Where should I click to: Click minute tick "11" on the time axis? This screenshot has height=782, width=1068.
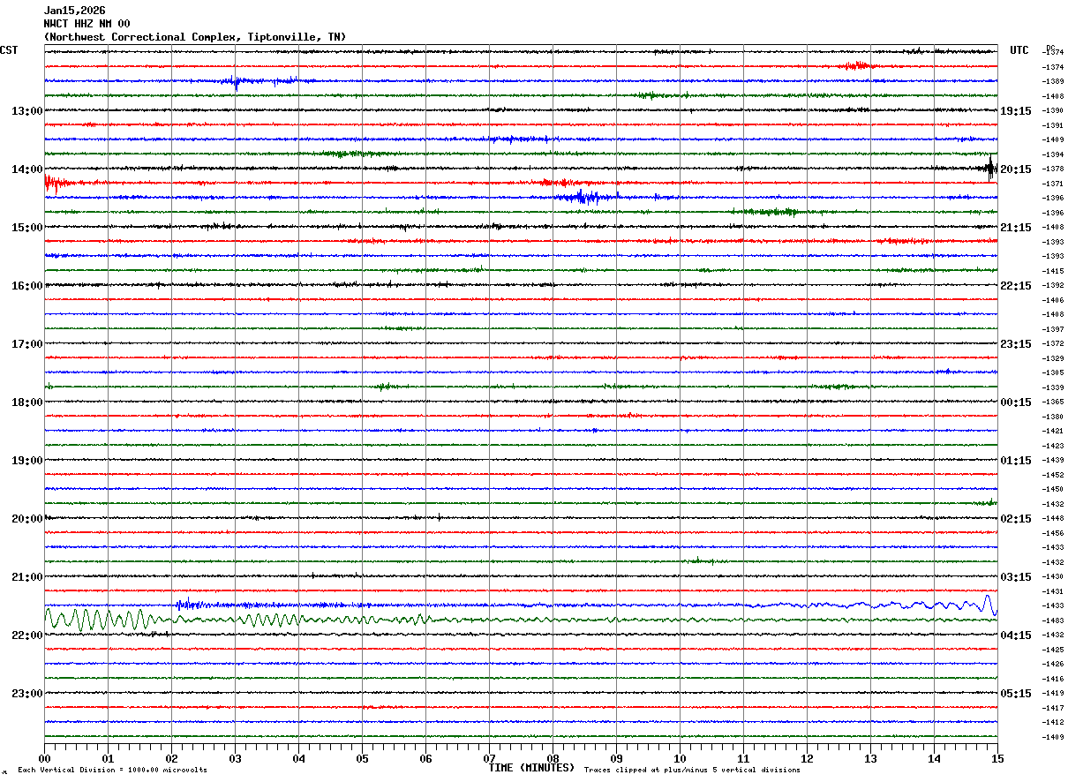tap(743, 758)
